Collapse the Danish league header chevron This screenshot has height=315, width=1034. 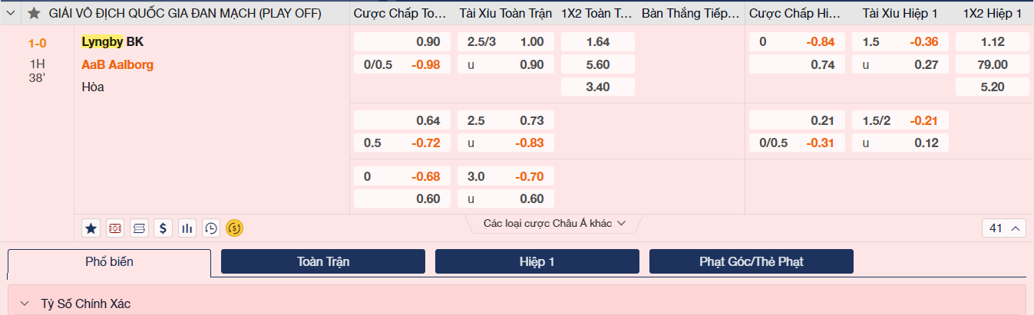click(12, 14)
